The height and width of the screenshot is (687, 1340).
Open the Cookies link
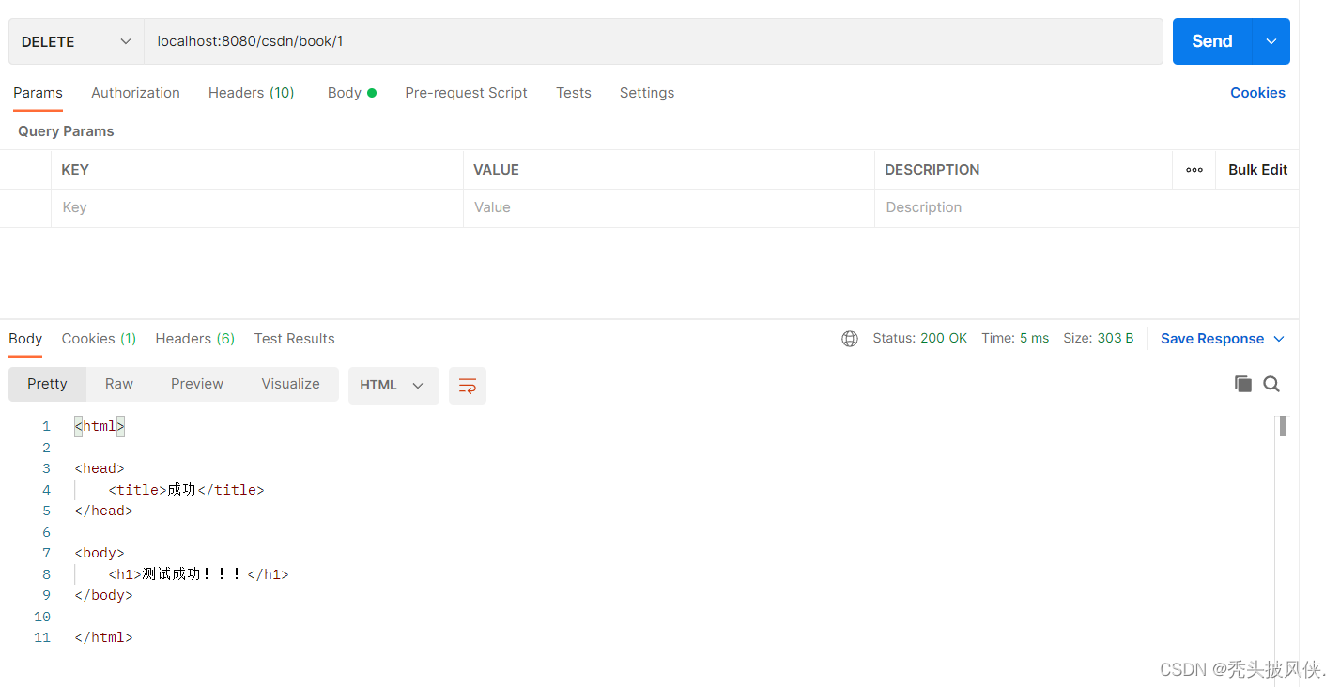click(x=1257, y=93)
